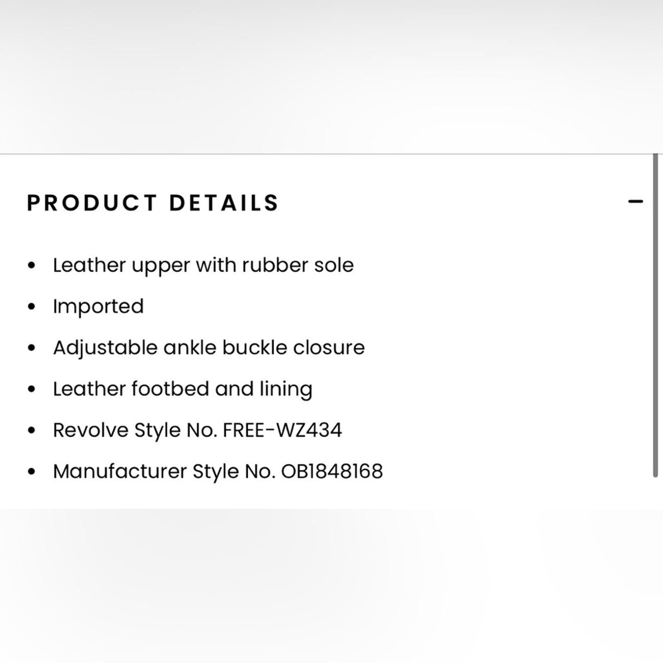Click the bullet next to 'Manufacturer Style No.'

(x=31, y=472)
